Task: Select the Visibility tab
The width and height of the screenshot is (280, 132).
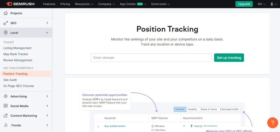Action: tap(192, 109)
